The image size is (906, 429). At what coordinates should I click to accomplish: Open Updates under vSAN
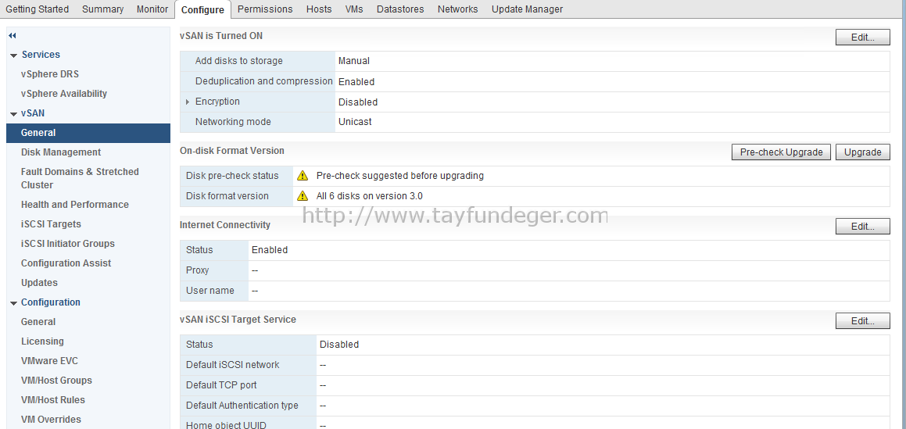pos(39,283)
